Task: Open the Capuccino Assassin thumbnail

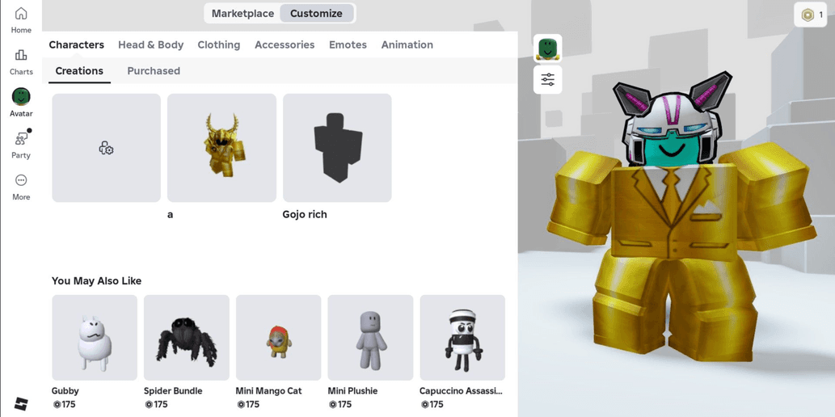Action: click(x=462, y=338)
